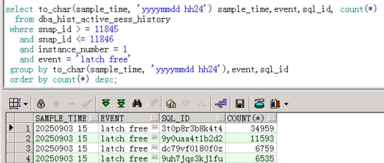
Task: Click the query by example icon
Action: point(171,104)
